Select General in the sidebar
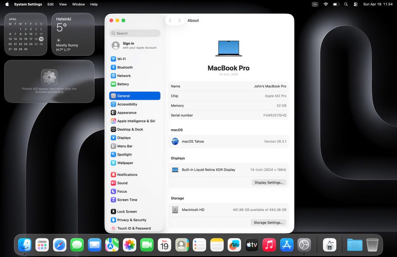The image size is (397, 257). pyautogui.click(x=135, y=96)
